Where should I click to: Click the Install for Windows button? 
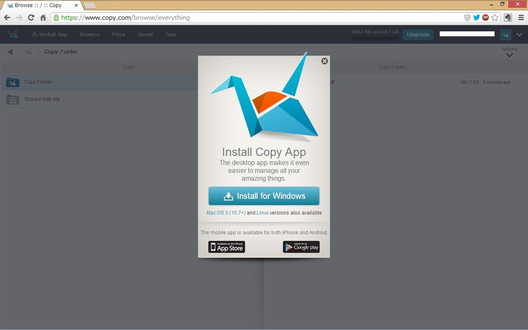(264, 196)
